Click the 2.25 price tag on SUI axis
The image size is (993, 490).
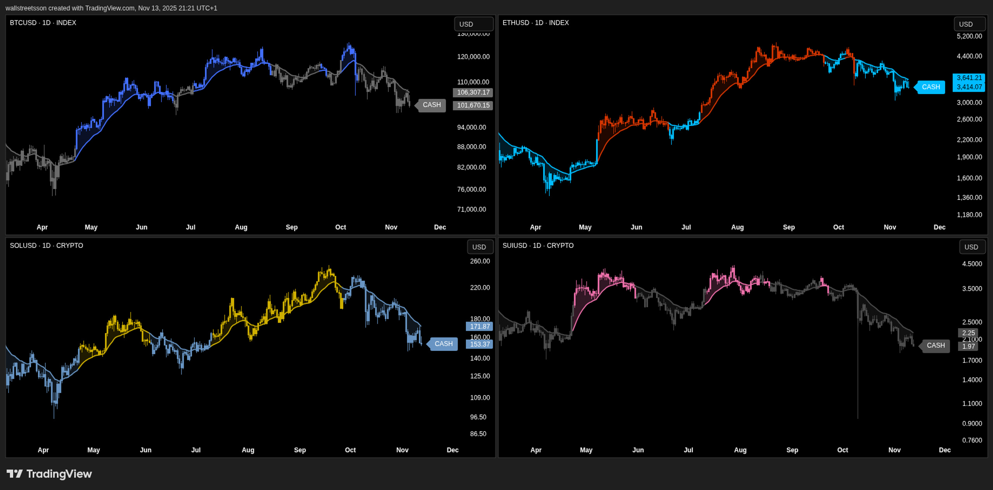click(x=968, y=333)
